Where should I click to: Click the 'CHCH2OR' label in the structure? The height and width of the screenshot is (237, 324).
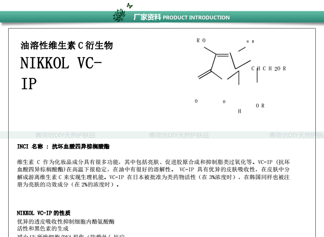[x=268, y=69]
